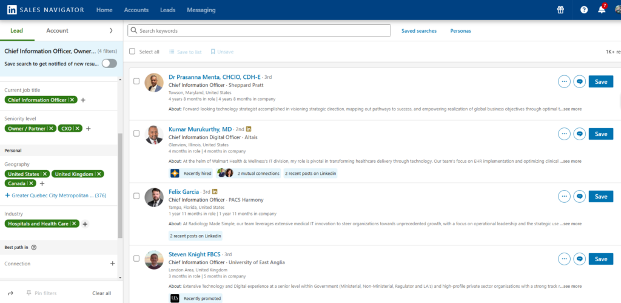Remove the Chief Information Officer title filter
This screenshot has width=621, height=303.
pyautogui.click(x=72, y=100)
